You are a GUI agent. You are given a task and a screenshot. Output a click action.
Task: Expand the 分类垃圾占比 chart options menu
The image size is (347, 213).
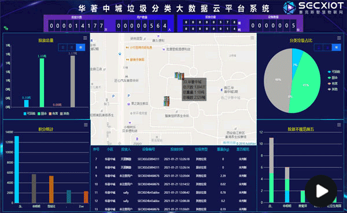click(x=339, y=38)
